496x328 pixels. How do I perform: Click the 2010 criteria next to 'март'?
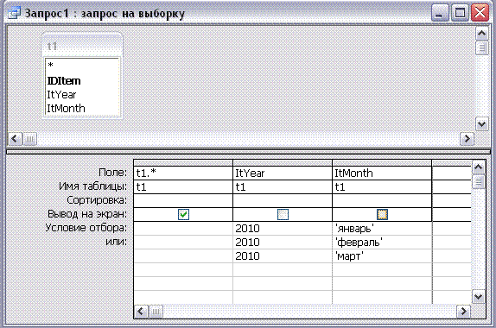click(x=283, y=256)
